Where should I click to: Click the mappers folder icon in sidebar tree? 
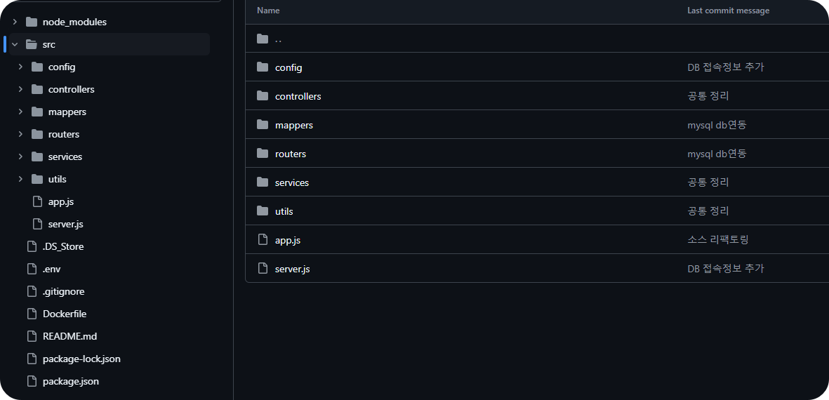click(37, 112)
